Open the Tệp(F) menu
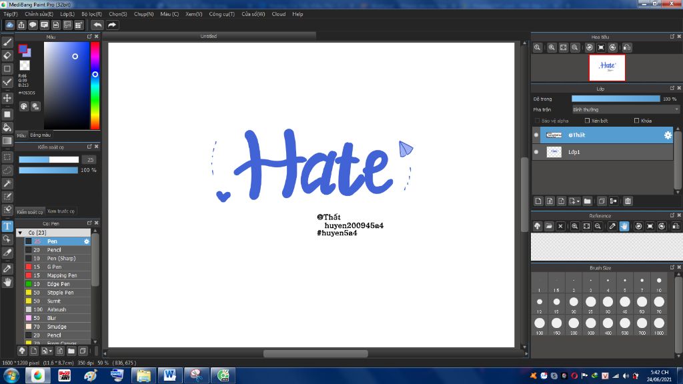Screen dimensions: 683x384 pos(11,14)
